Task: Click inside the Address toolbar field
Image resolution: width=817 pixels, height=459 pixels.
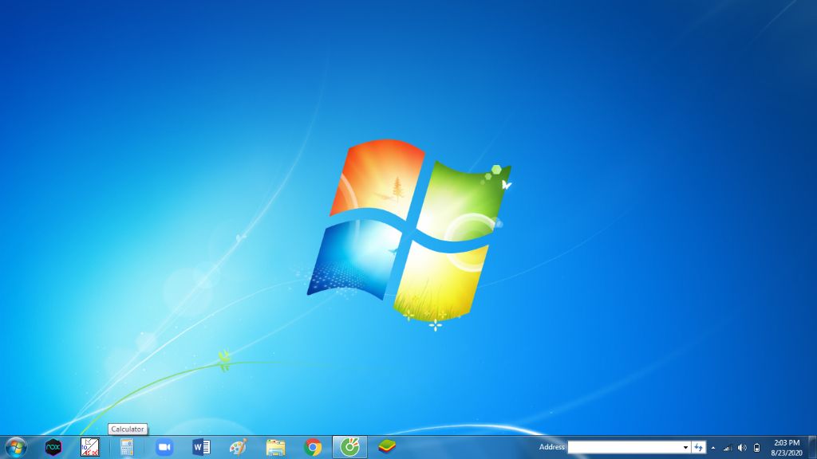Action: point(624,447)
